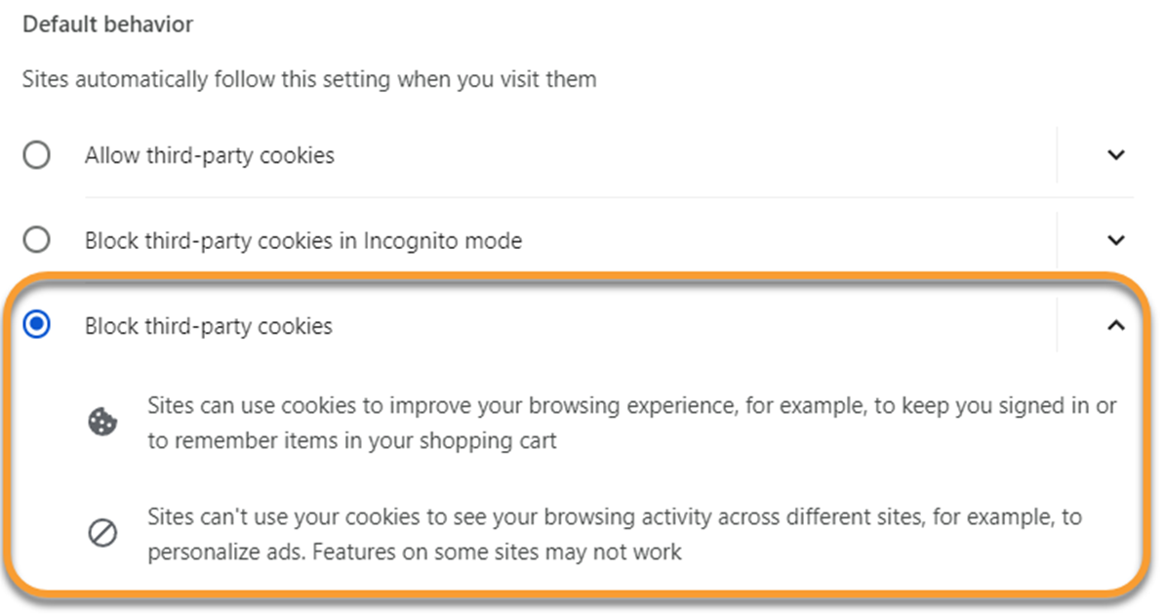The width and height of the screenshot is (1166, 616).
Task: Click 'Features on some sites may not work' text
Action: pyautogui.click(x=497, y=552)
